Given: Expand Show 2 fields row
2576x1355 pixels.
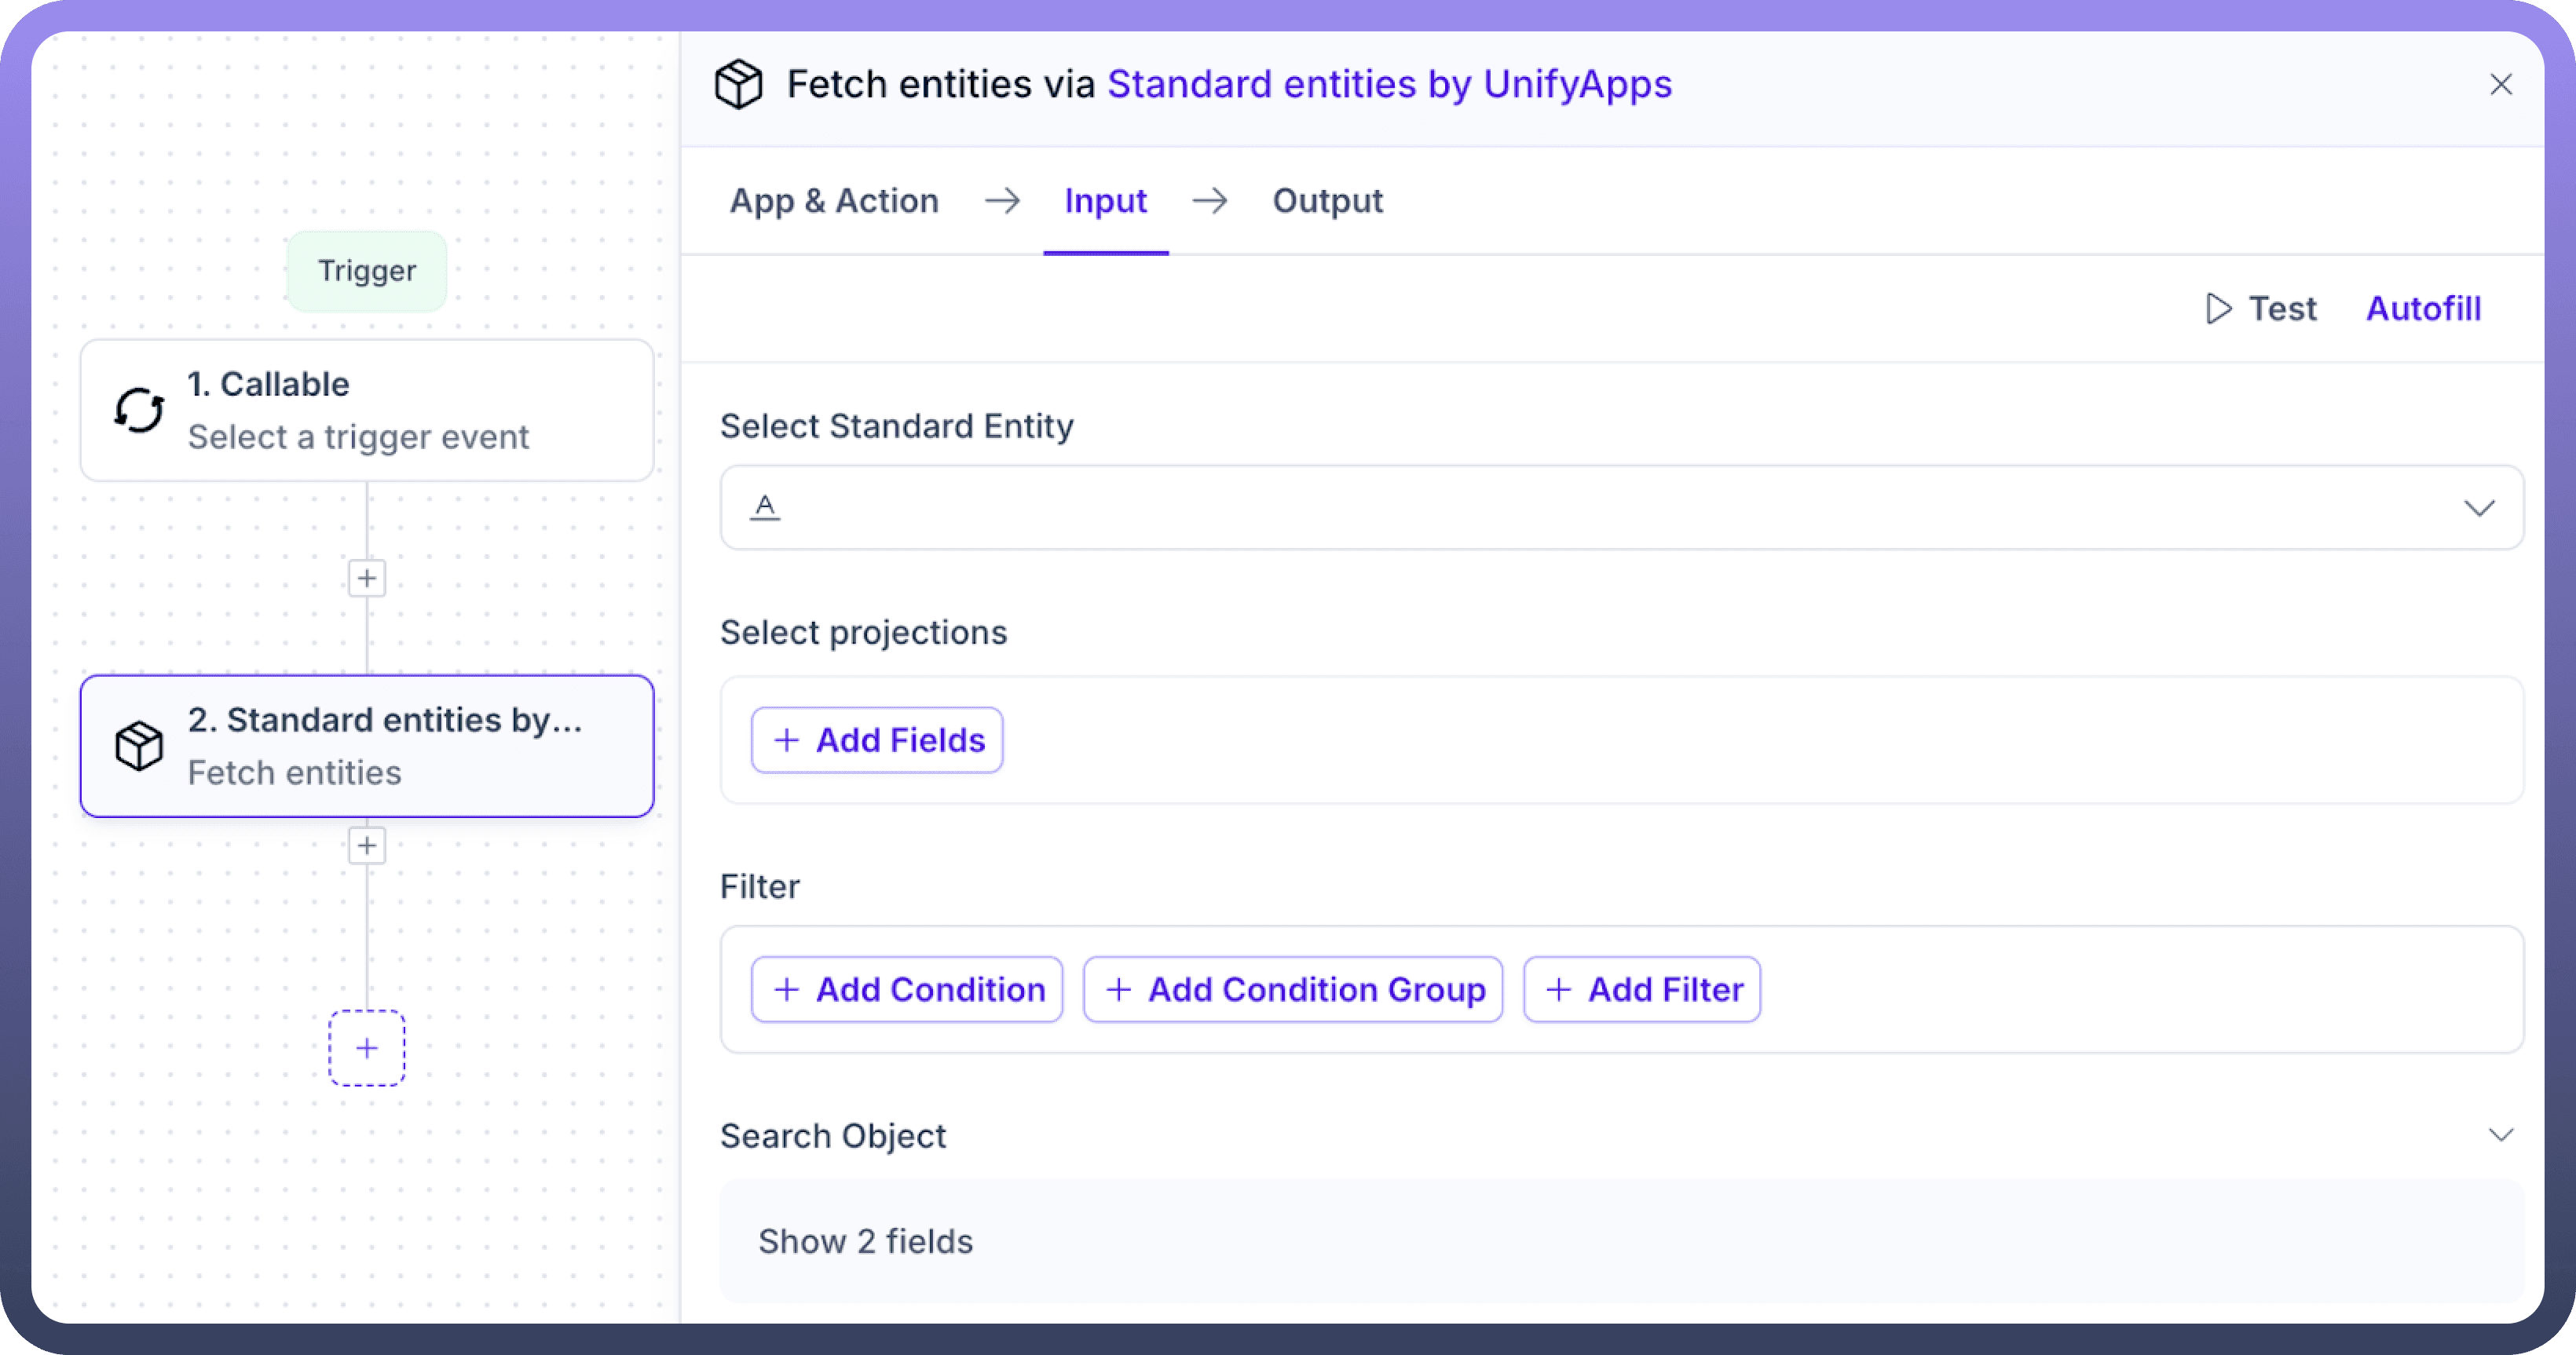Looking at the screenshot, I should pyautogui.click(x=865, y=1241).
